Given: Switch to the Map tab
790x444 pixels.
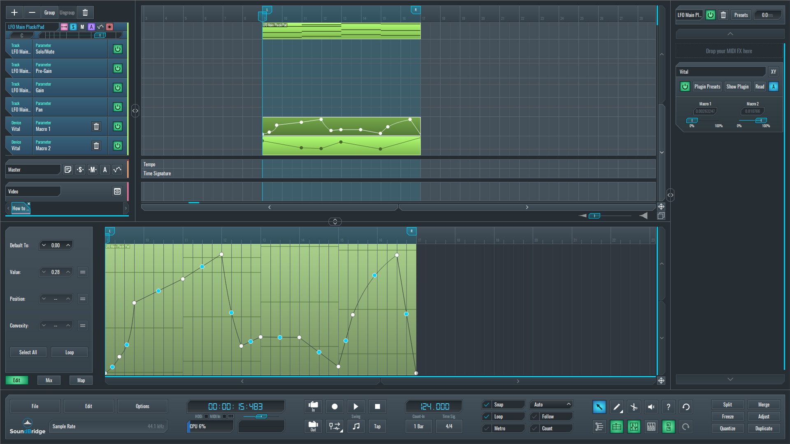Looking at the screenshot, I should pyautogui.click(x=81, y=380).
